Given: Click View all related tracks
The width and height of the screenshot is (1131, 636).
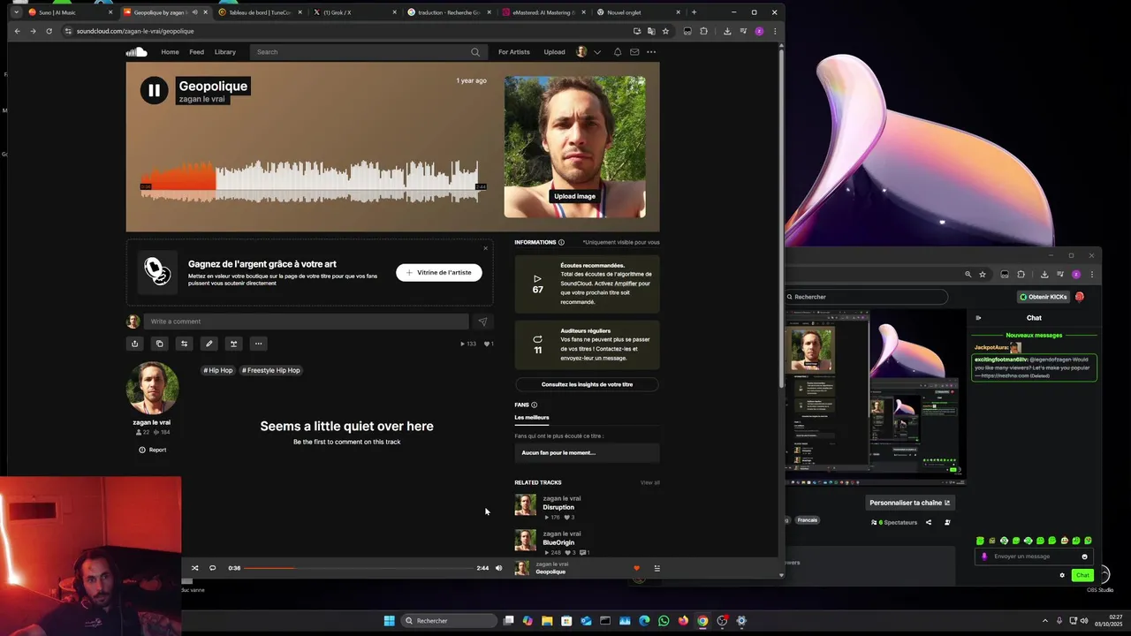Looking at the screenshot, I should click(650, 482).
